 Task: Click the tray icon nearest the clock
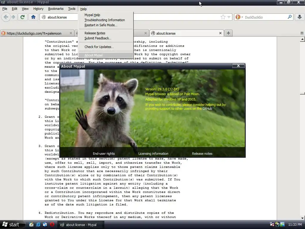(x=282, y=224)
